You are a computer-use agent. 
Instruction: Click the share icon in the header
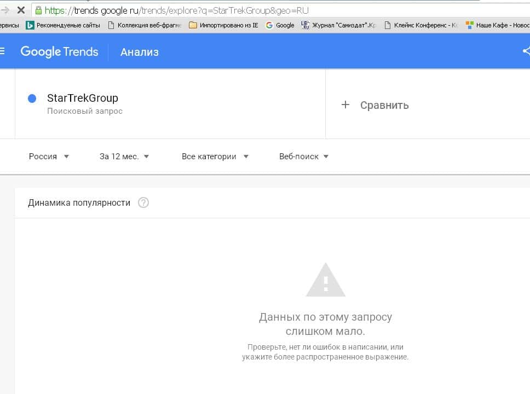tap(526, 51)
